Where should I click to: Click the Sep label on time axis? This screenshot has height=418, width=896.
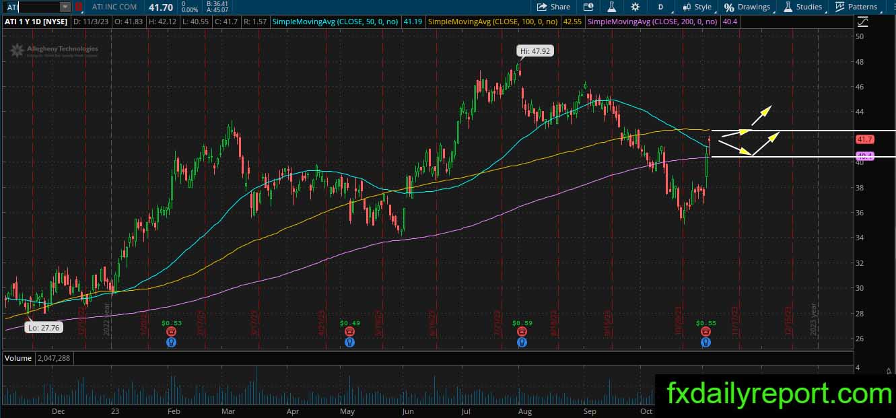(590, 411)
